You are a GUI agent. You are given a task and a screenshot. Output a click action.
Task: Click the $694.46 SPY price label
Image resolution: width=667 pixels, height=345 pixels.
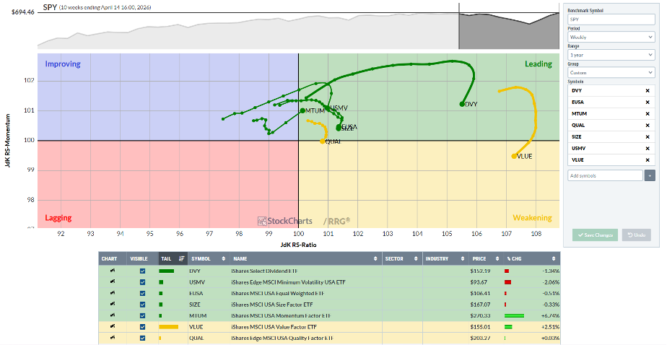tap(23, 12)
